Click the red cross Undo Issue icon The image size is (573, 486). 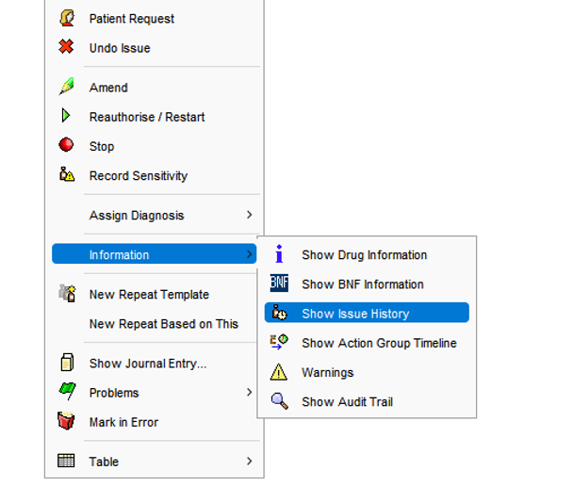(66, 47)
